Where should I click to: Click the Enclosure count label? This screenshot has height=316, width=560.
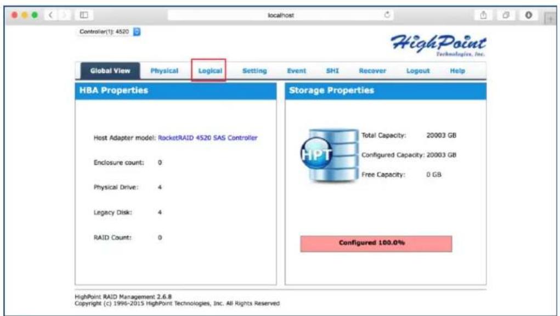click(119, 162)
